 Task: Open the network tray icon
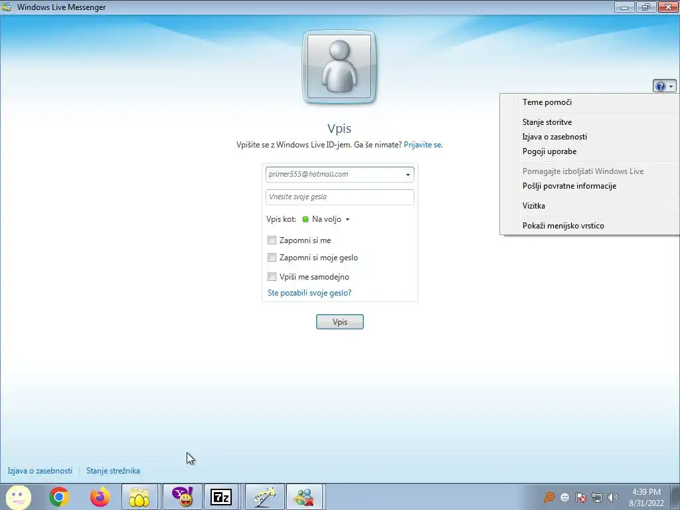(597, 497)
